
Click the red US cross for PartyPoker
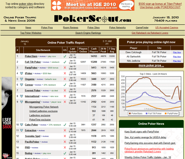(65, 68)
